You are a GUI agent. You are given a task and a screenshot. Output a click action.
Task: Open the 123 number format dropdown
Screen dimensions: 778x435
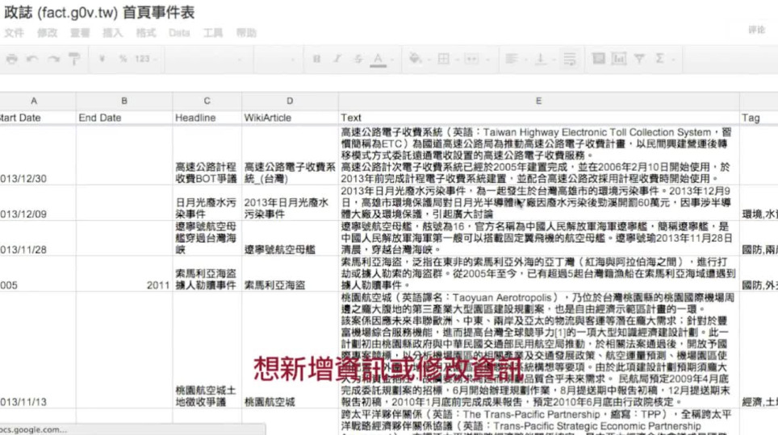(146, 59)
